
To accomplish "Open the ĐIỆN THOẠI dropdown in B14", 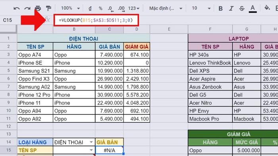I will click(91, 142).
